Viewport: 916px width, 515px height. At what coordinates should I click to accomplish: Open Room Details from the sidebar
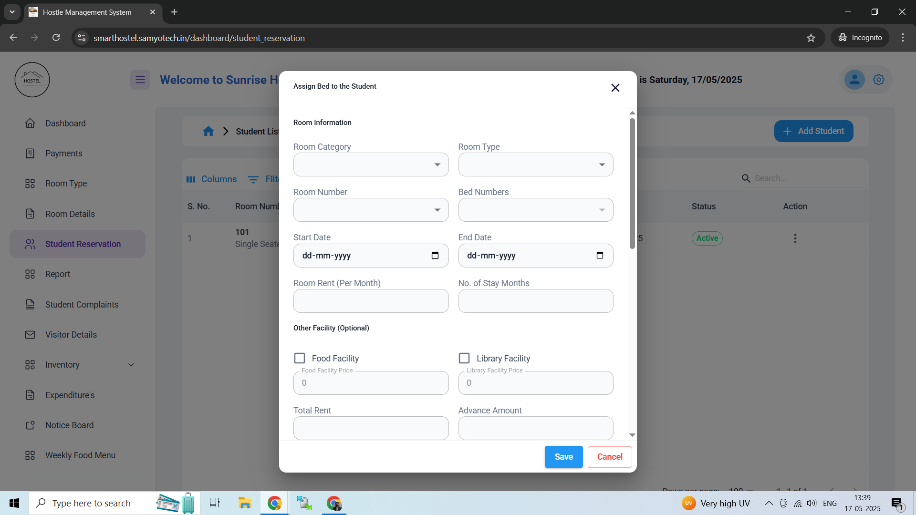pos(70,214)
